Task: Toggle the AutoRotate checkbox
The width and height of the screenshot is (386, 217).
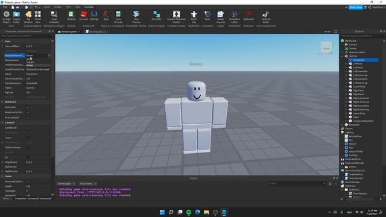Action: tap(28, 128)
